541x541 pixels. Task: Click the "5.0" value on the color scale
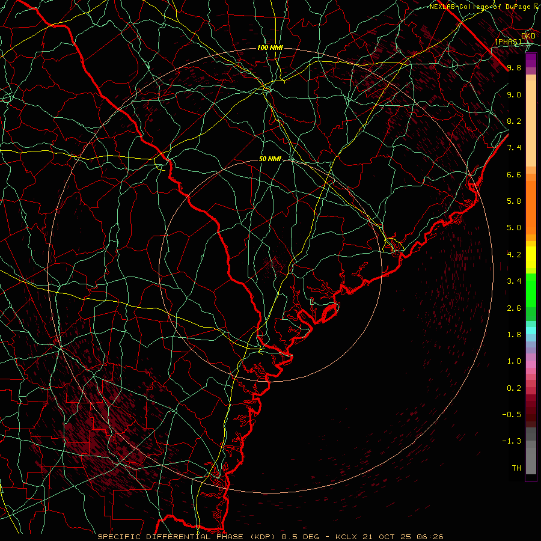click(x=514, y=228)
